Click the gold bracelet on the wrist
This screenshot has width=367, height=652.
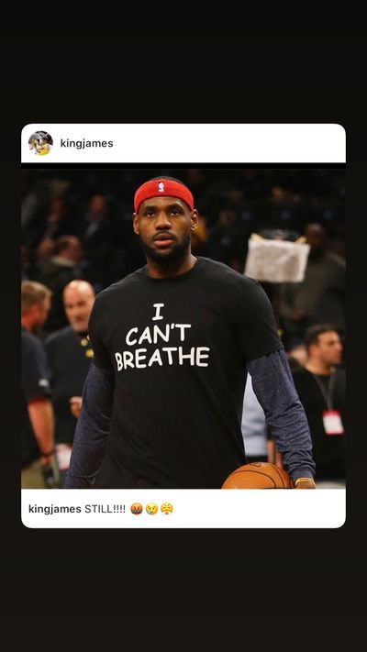pos(305,481)
